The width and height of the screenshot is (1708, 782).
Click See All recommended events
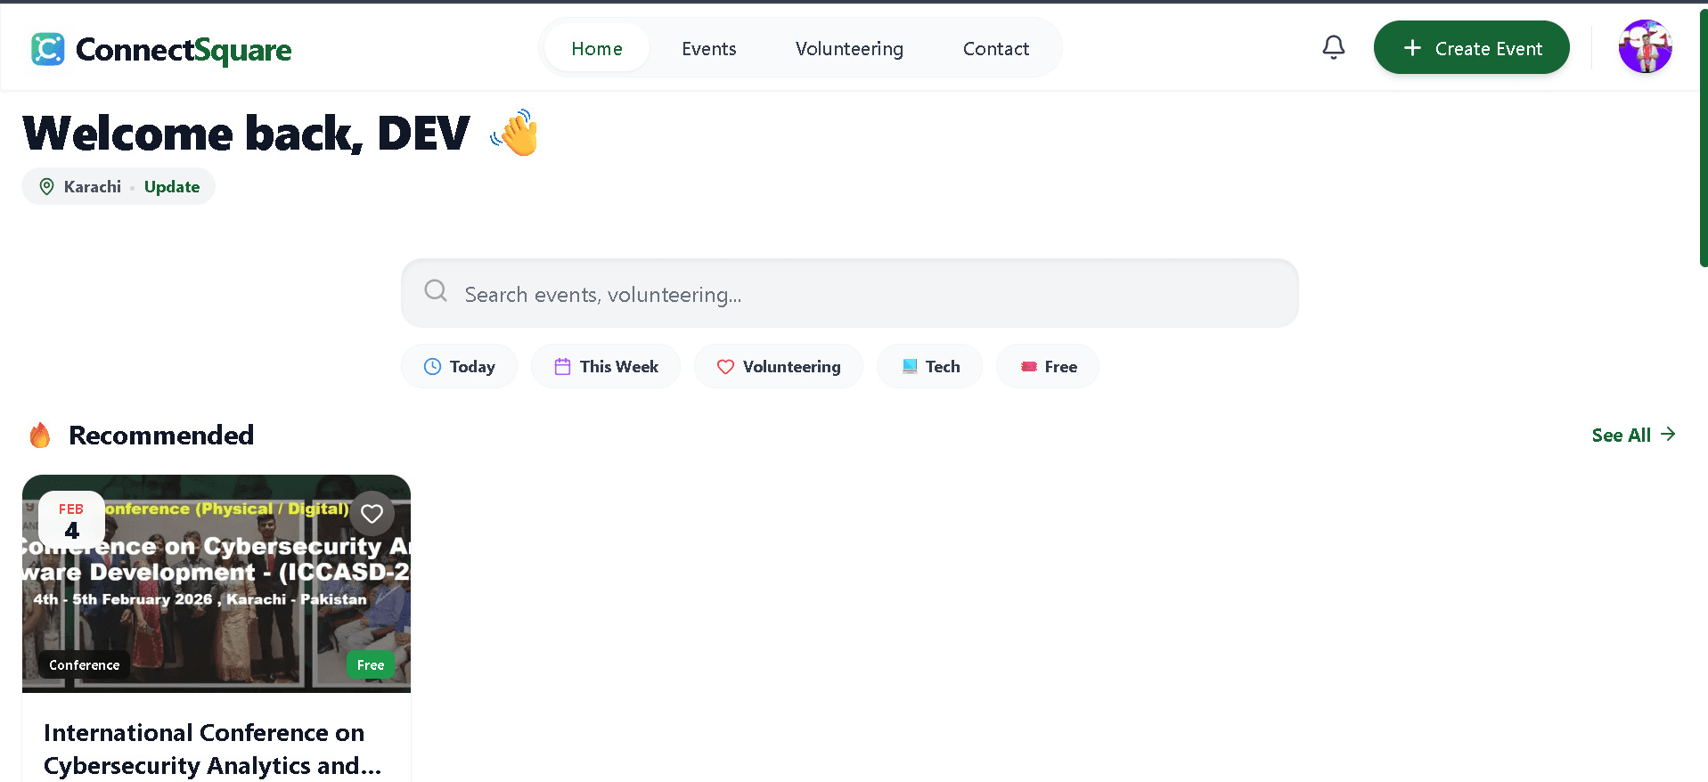click(1633, 435)
